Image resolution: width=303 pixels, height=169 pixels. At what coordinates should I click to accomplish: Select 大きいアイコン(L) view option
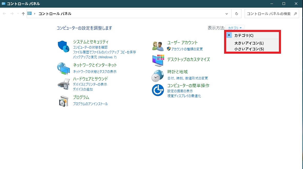[253, 43]
